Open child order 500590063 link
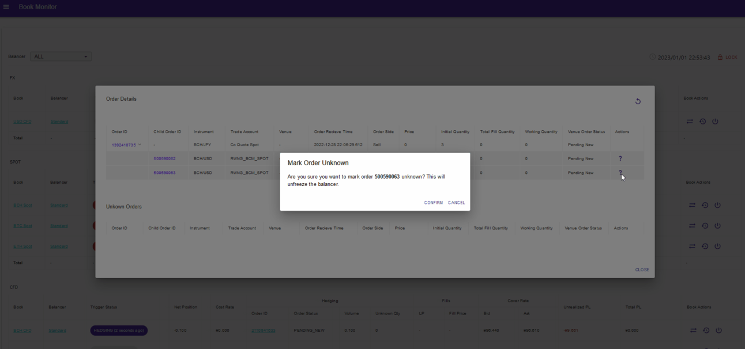Screen dimensions: 745x349 click(164, 173)
